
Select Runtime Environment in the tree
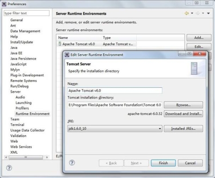coord(32,113)
